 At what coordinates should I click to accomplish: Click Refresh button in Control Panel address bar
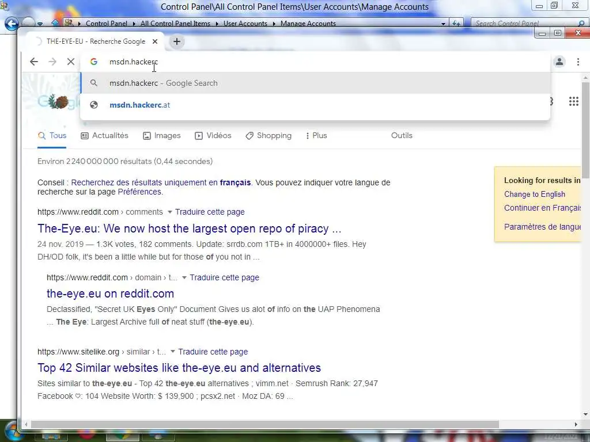click(x=456, y=24)
